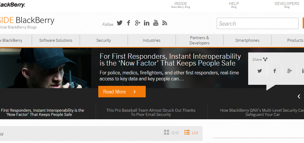Open HELP Blog link
This screenshot has height=143, width=304.
pyautogui.click(x=234, y=5)
